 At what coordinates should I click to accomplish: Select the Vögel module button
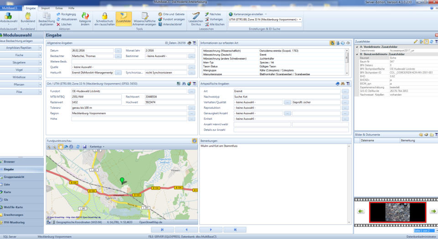click(19, 70)
